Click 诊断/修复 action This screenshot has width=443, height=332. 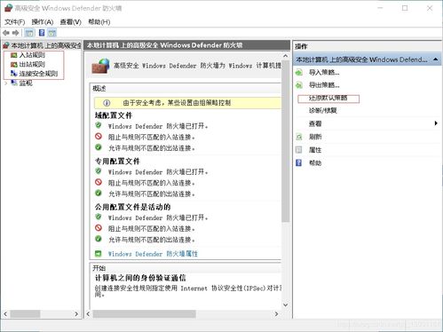[x=323, y=111]
